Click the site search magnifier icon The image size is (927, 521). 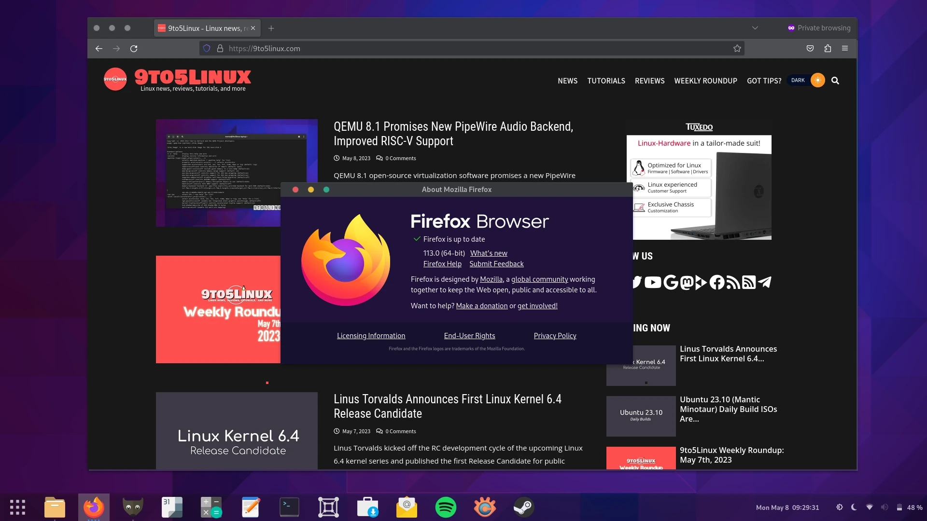(x=835, y=81)
